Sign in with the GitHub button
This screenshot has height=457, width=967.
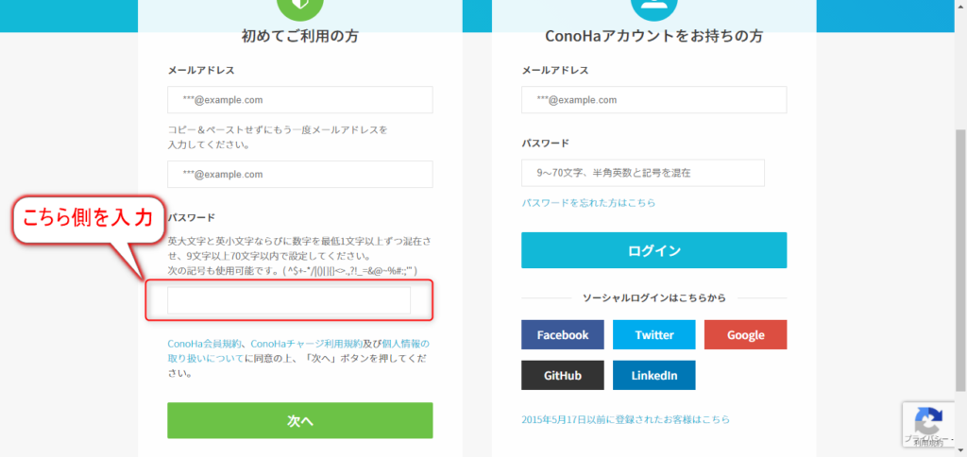pos(563,376)
